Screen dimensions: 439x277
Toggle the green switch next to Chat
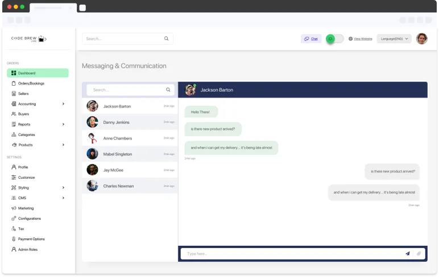334,39
